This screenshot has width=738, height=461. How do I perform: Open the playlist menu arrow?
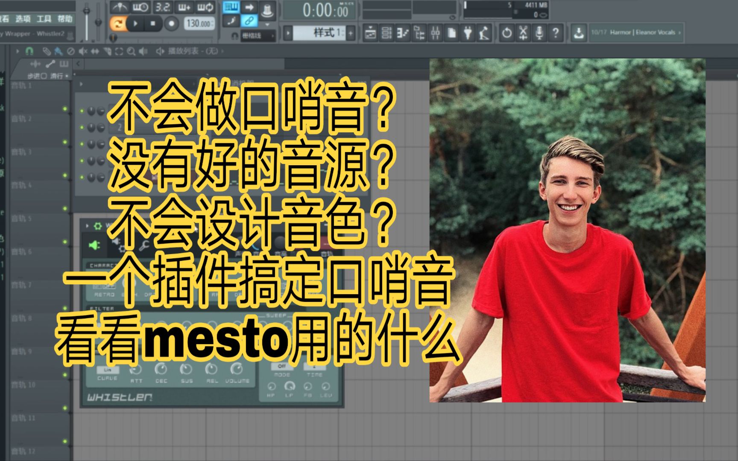click(x=18, y=51)
